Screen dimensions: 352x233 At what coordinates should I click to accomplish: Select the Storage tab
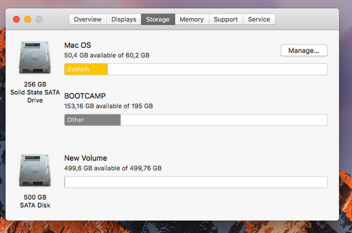(x=158, y=19)
